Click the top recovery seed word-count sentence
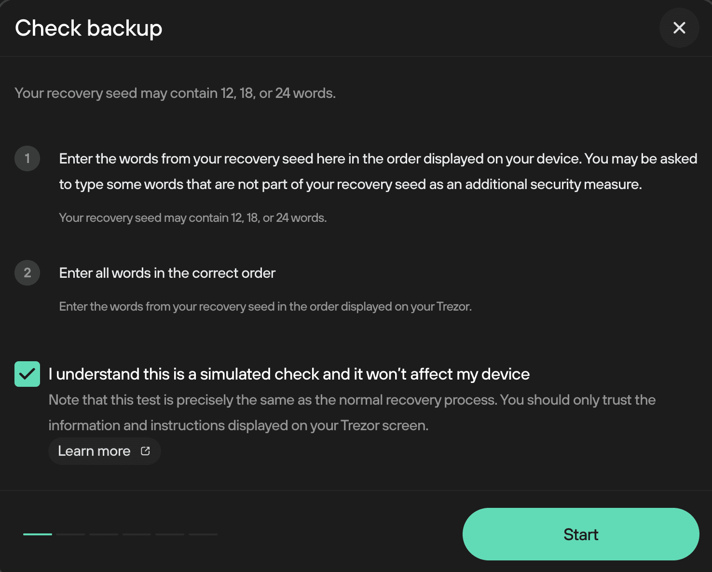The image size is (712, 572). click(175, 93)
